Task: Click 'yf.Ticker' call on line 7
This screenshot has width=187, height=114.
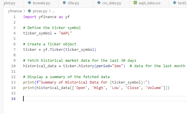Action: coord(53,50)
